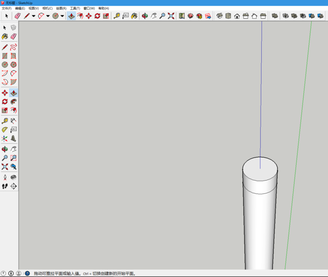Open the 文件(F) menu

[6, 8]
